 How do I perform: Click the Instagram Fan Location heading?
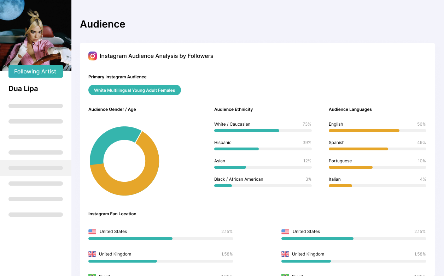(112, 214)
